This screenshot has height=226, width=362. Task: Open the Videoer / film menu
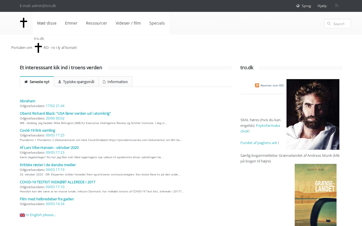tap(128, 23)
